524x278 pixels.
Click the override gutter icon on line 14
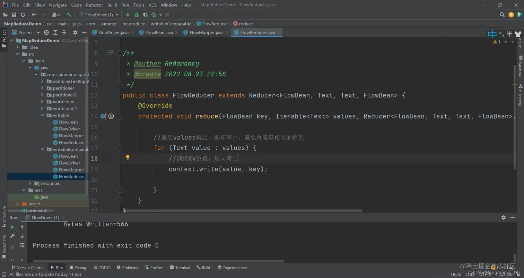tap(104, 116)
